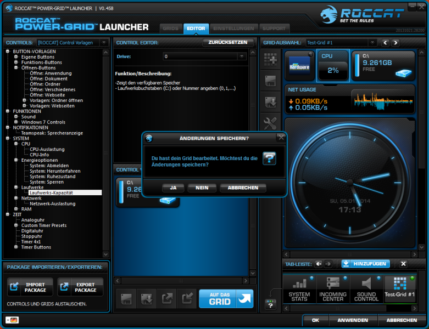The image size is (429, 329).
Task: Click the help question mark icon near tab bar
Action: tap(270, 305)
